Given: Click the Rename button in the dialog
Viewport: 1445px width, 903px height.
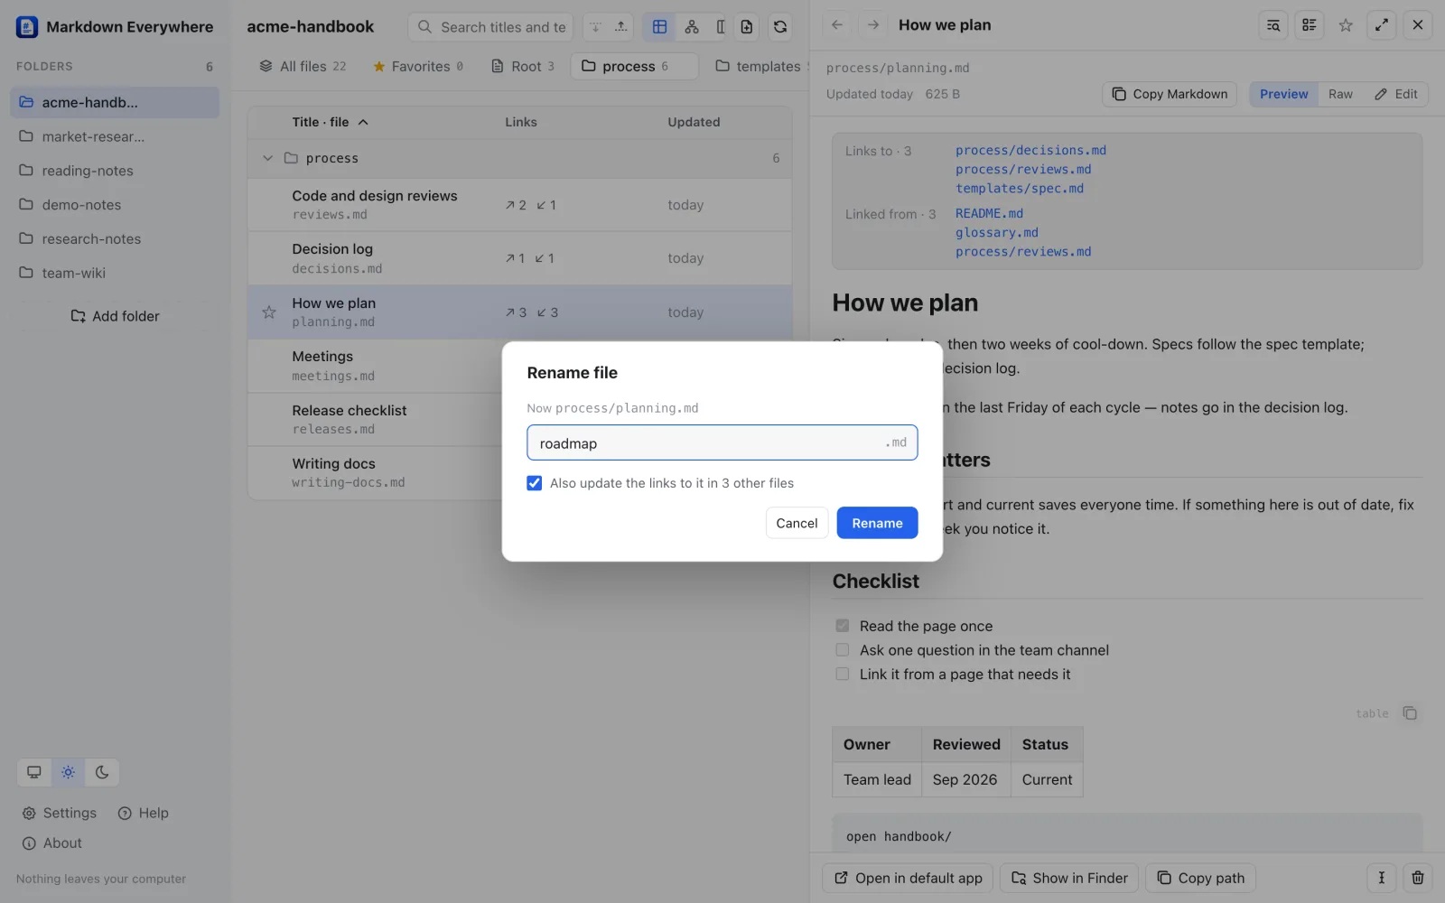Looking at the screenshot, I should point(877,523).
